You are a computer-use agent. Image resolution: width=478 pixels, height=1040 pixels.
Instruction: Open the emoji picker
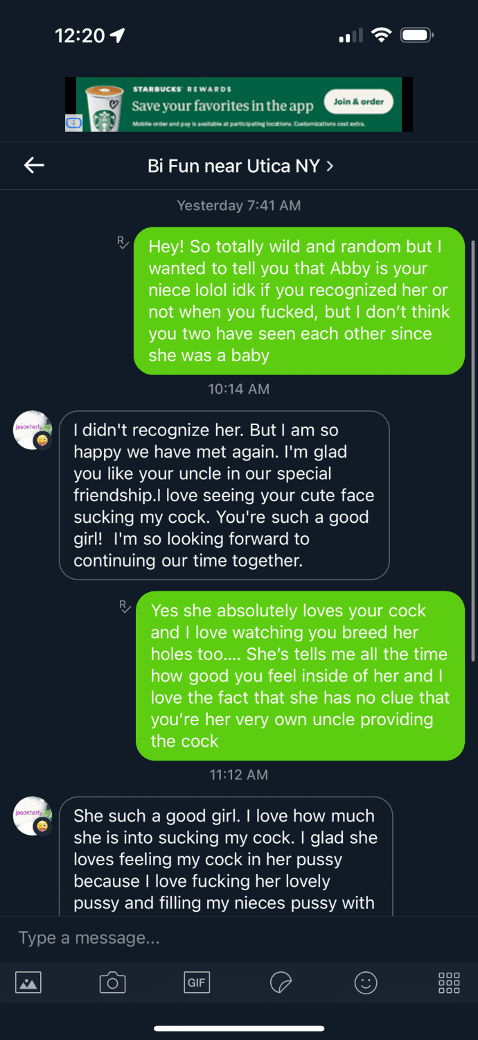[366, 982]
